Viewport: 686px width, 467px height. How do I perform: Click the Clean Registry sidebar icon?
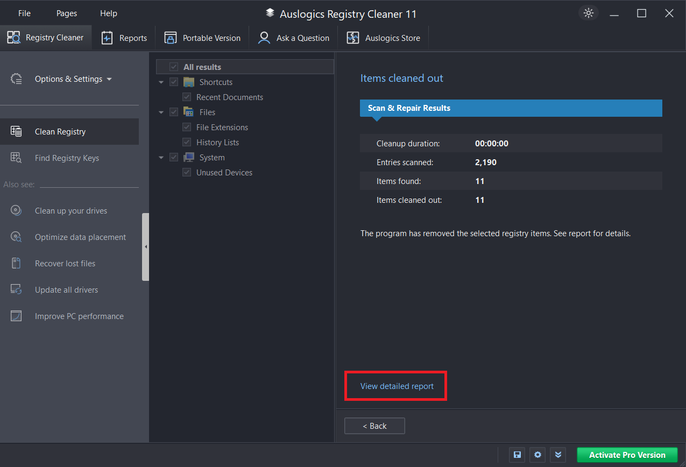coord(16,132)
